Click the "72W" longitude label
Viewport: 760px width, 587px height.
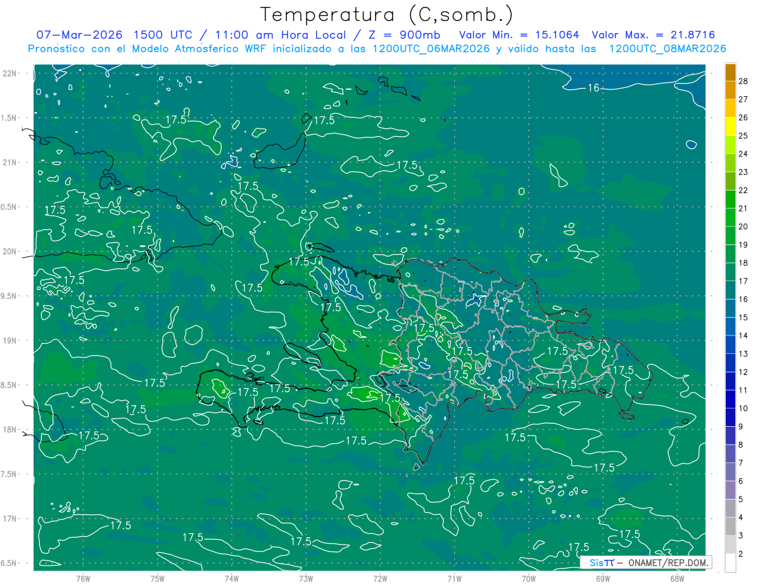click(380, 578)
